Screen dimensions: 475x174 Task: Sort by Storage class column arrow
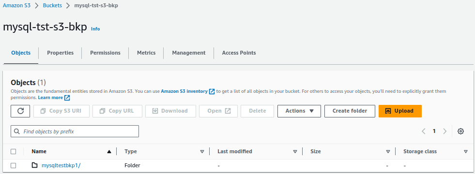click(466, 152)
